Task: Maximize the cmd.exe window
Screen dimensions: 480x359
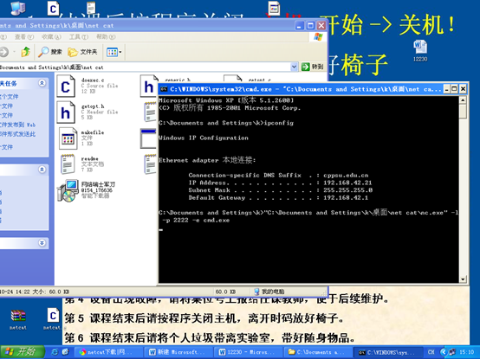Action: (x=455, y=89)
